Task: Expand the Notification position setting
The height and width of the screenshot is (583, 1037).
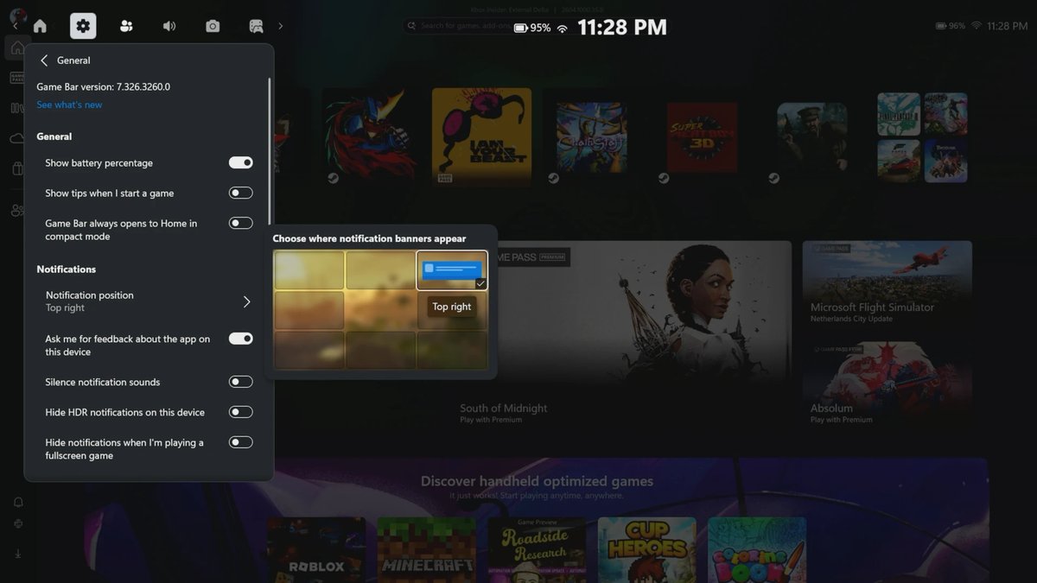Action: (x=246, y=301)
